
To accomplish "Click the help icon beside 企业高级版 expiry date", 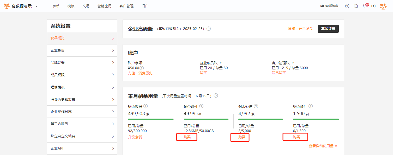I will 209,29.
